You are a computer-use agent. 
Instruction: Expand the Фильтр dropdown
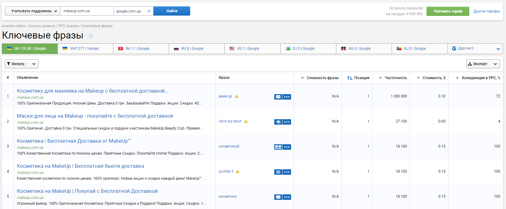point(22,64)
